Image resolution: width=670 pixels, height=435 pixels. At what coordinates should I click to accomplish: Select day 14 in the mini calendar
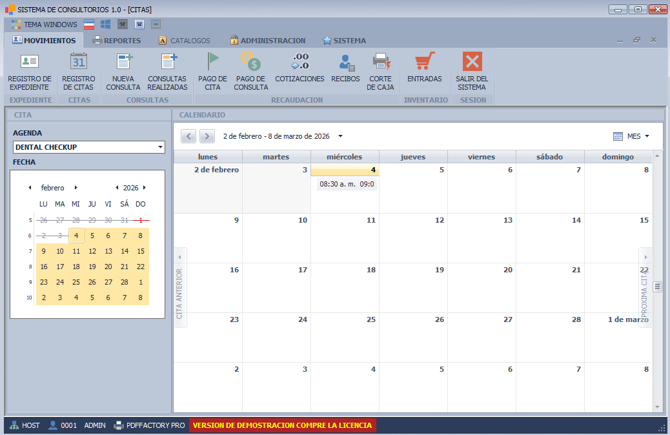125,251
